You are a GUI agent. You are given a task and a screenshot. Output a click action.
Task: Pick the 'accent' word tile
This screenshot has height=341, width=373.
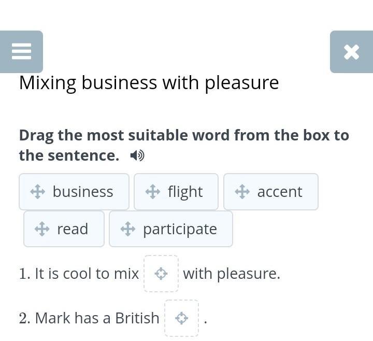coord(279,192)
